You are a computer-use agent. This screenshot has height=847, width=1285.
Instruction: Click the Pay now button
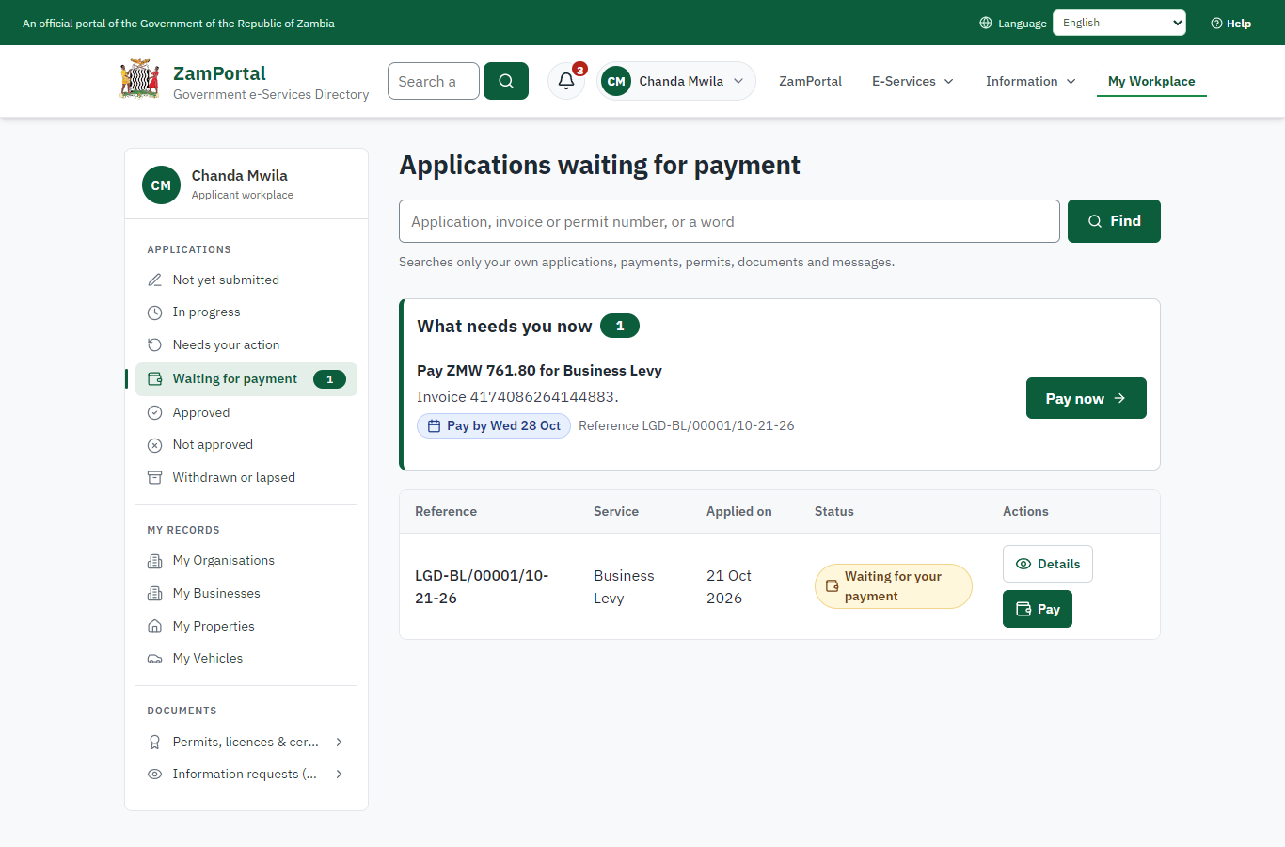[1087, 398]
